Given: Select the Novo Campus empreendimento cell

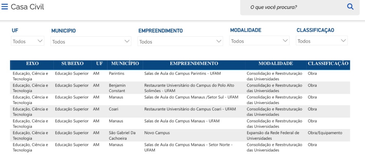Looking at the screenshot, I should 157,133.
